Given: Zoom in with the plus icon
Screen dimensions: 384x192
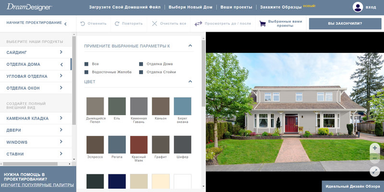Looking at the screenshot, I should pos(375,148).
